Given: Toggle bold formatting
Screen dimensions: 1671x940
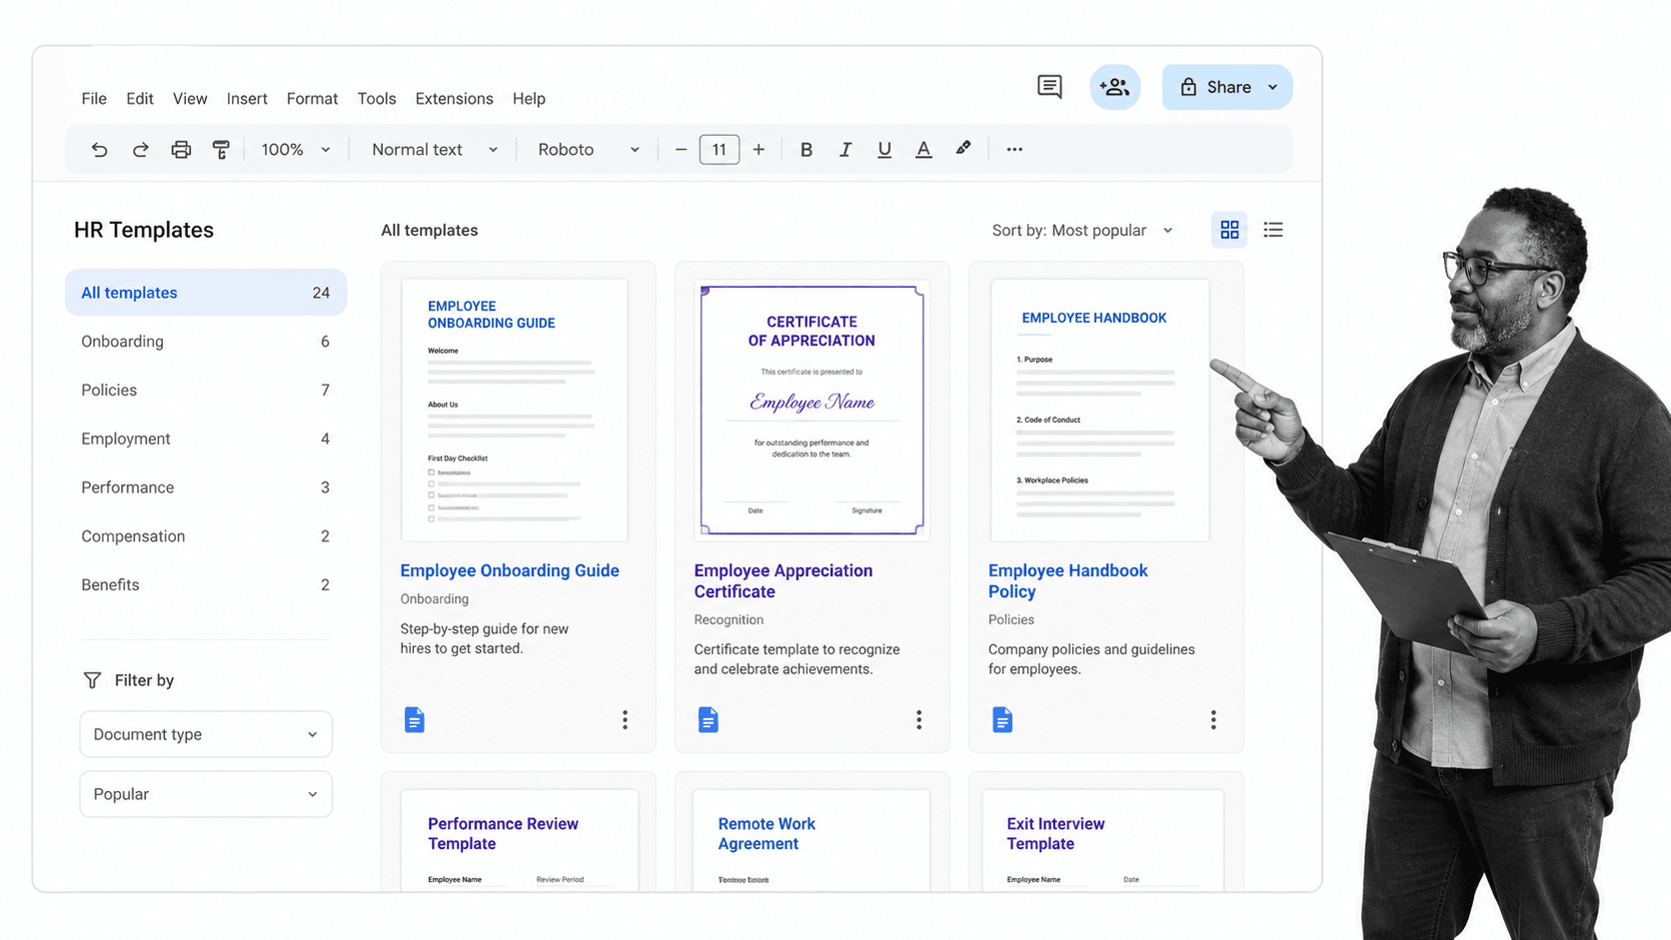Looking at the screenshot, I should [x=806, y=150].
